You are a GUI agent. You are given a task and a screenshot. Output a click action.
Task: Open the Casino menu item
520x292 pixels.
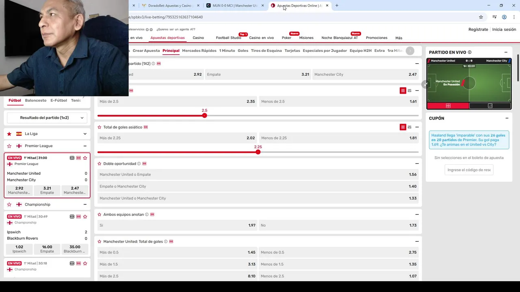click(x=198, y=38)
